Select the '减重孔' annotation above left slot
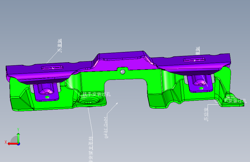This screenshot has width=250, height=162. coord(60,46)
